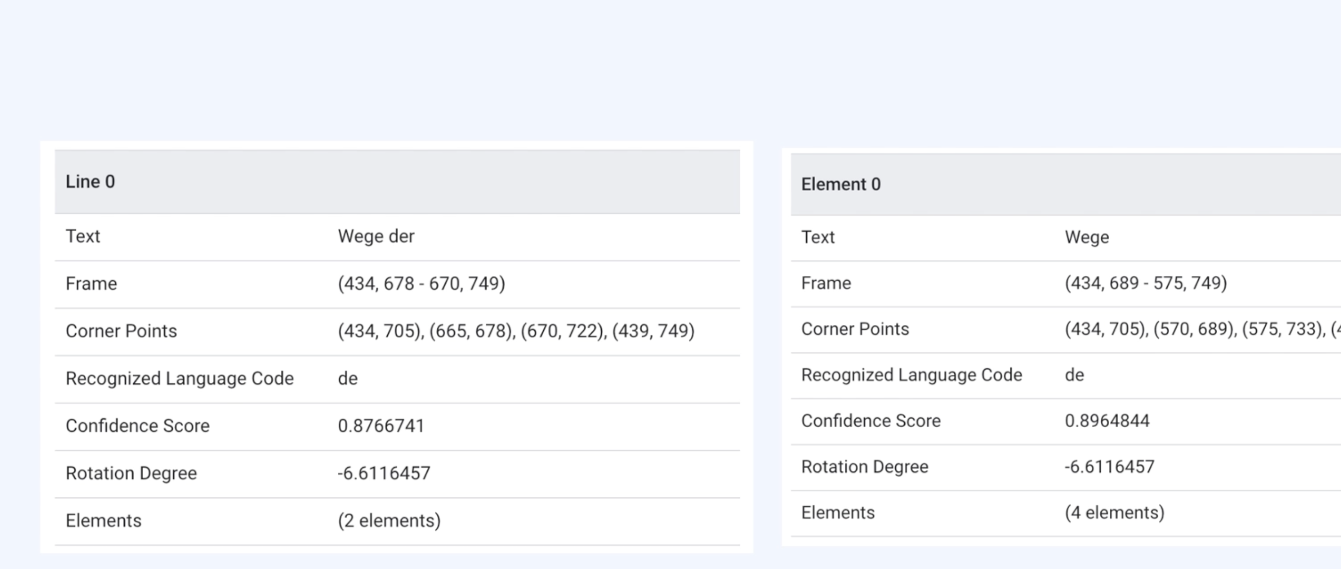Click the Line 0 language code 'de'
The width and height of the screenshot is (1341, 569).
coord(347,379)
